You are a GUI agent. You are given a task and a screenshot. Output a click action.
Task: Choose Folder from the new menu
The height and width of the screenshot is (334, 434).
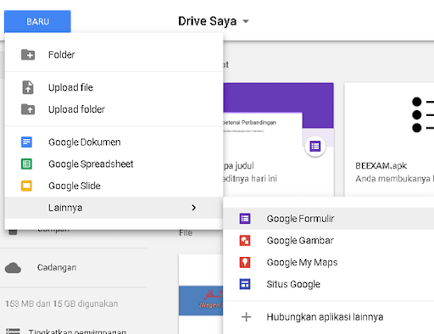(x=114, y=54)
